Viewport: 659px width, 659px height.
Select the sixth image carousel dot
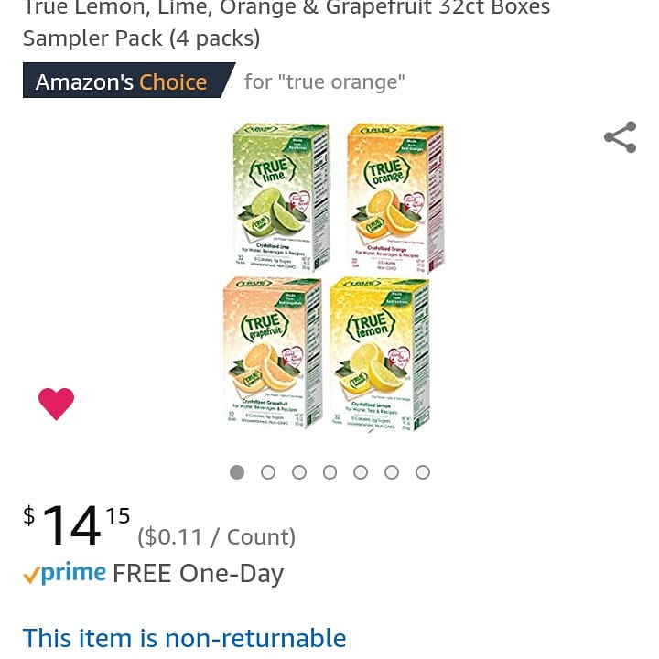point(392,472)
